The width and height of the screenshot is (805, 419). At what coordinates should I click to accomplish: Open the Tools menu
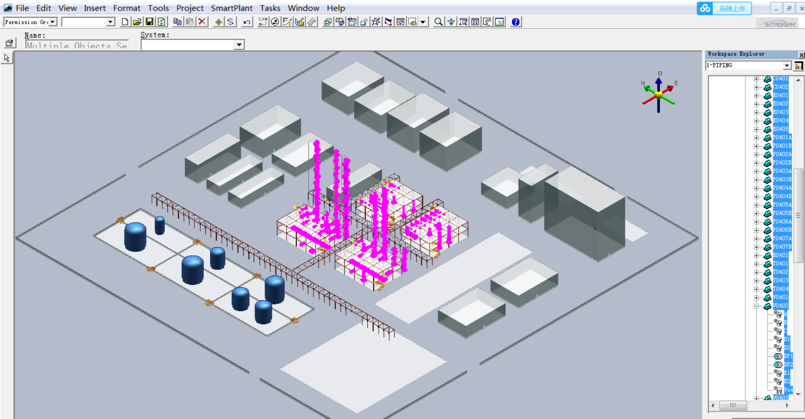(158, 8)
